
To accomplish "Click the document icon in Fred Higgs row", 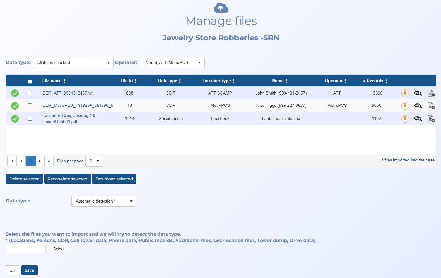I will (x=431, y=106).
